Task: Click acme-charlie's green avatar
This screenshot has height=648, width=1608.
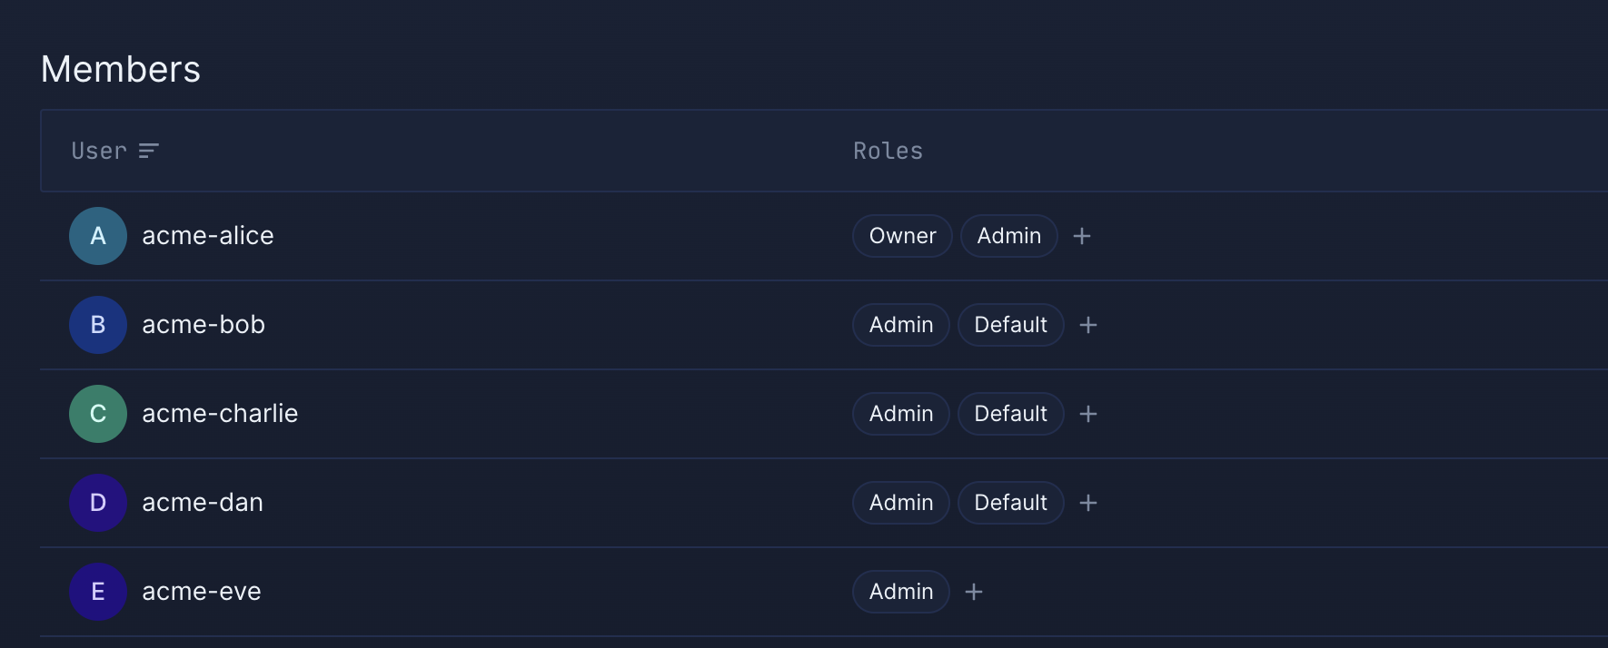Action: (97, 413)
